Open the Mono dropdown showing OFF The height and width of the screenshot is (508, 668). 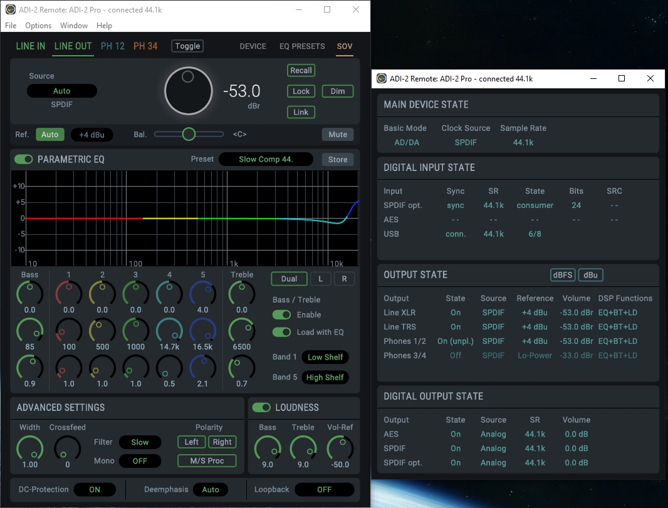[140, 461]
